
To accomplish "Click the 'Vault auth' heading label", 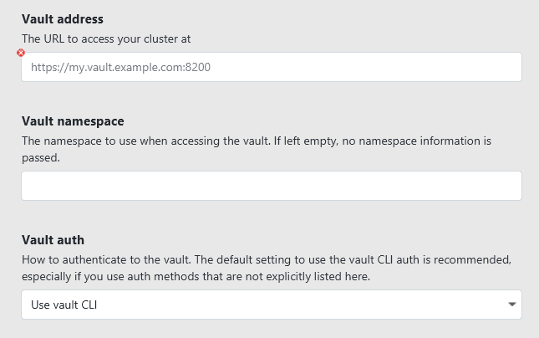I will (59, 241).
